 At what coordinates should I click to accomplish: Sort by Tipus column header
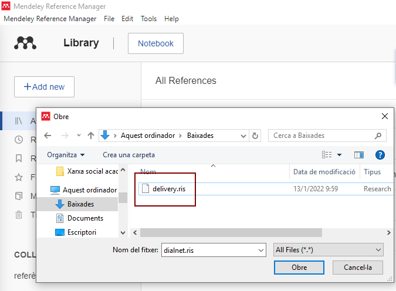373,172
